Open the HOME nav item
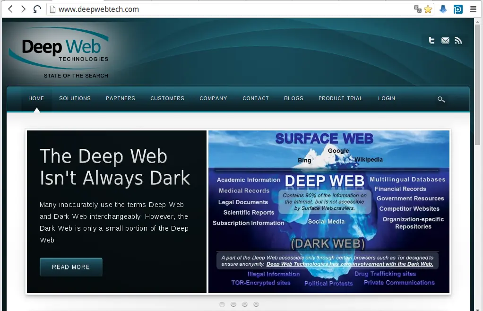 point(36,98)
